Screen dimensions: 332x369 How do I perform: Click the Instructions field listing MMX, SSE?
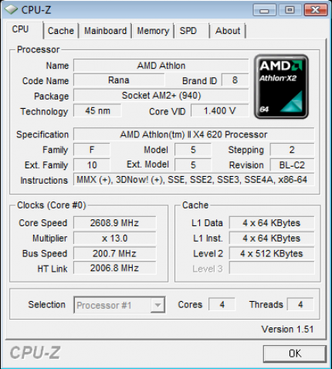(x=194, y=180)
